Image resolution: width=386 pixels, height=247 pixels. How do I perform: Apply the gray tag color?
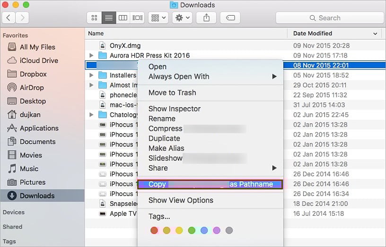tap(229, 230)
